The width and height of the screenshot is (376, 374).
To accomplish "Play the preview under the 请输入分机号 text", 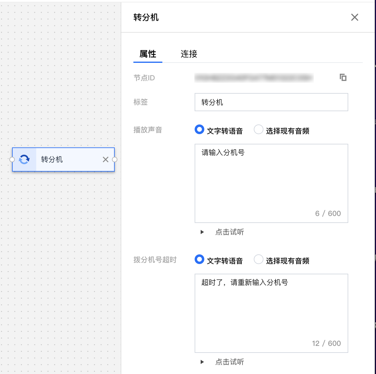I will pyautogui.click(x=202, y=232).
